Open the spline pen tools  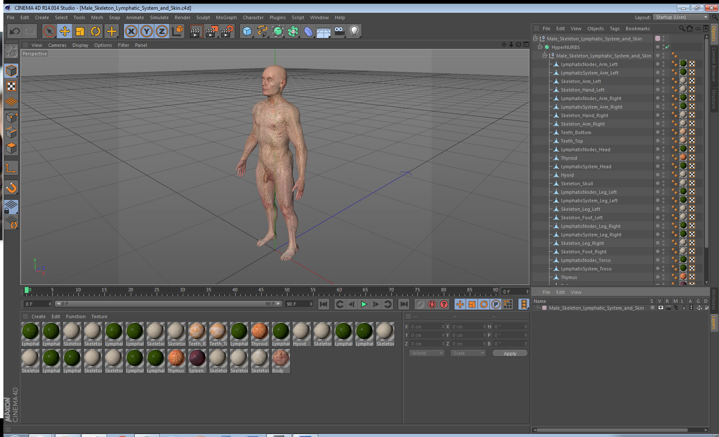click(x=262, y=31)
